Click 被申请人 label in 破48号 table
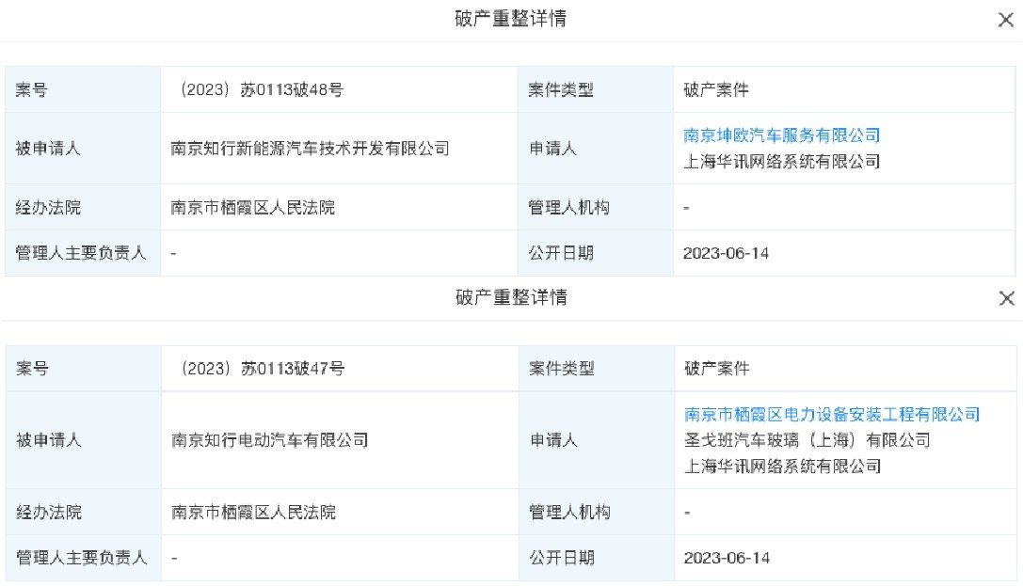 click(48, 149)
